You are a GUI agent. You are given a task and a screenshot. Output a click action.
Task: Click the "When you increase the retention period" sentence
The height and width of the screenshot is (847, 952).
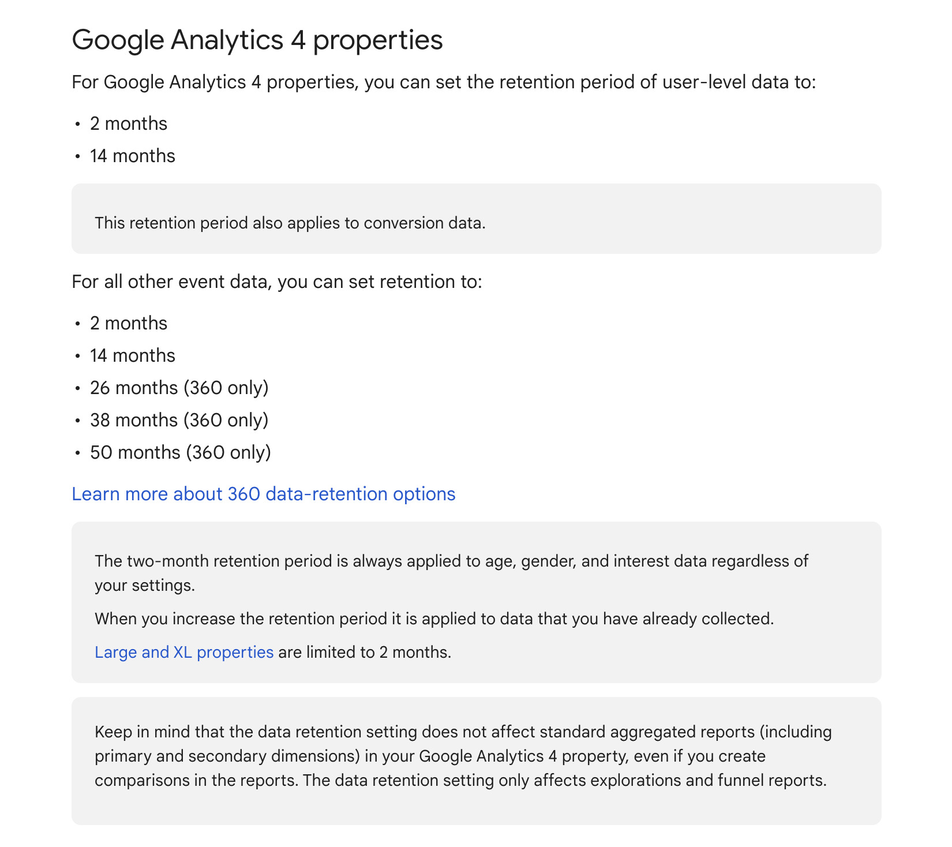pyautogui.click(x=434, y=619)
